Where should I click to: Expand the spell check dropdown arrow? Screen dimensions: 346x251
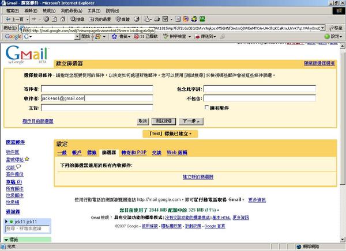coord(190,37)
